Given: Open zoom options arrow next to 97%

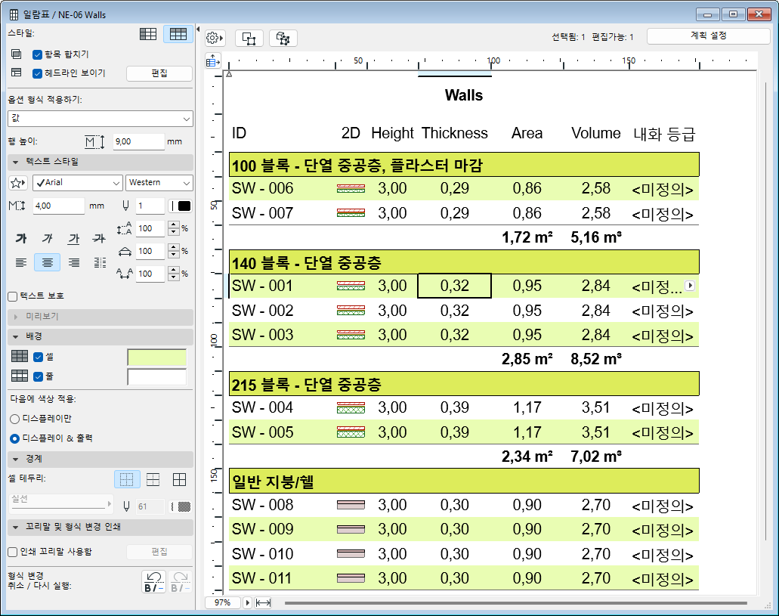Looking at the screenshot, I should [247, 602].
